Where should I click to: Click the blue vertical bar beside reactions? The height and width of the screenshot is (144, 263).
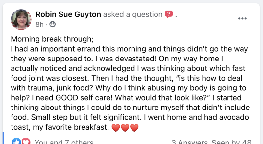pyautogui.click(x=3, y=138)
